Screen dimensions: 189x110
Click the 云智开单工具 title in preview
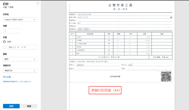[120, 5]
